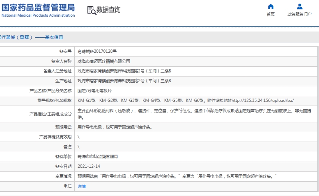The width and height of the screenshot is (319, 196).
Task: Click the 备案单位 label
Action: (64, 157)
